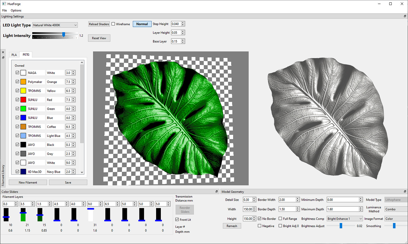Switch to the PLA filament tab
Image resolution: width=408 pixels, height=244 pixels.
tap(14, 55)
